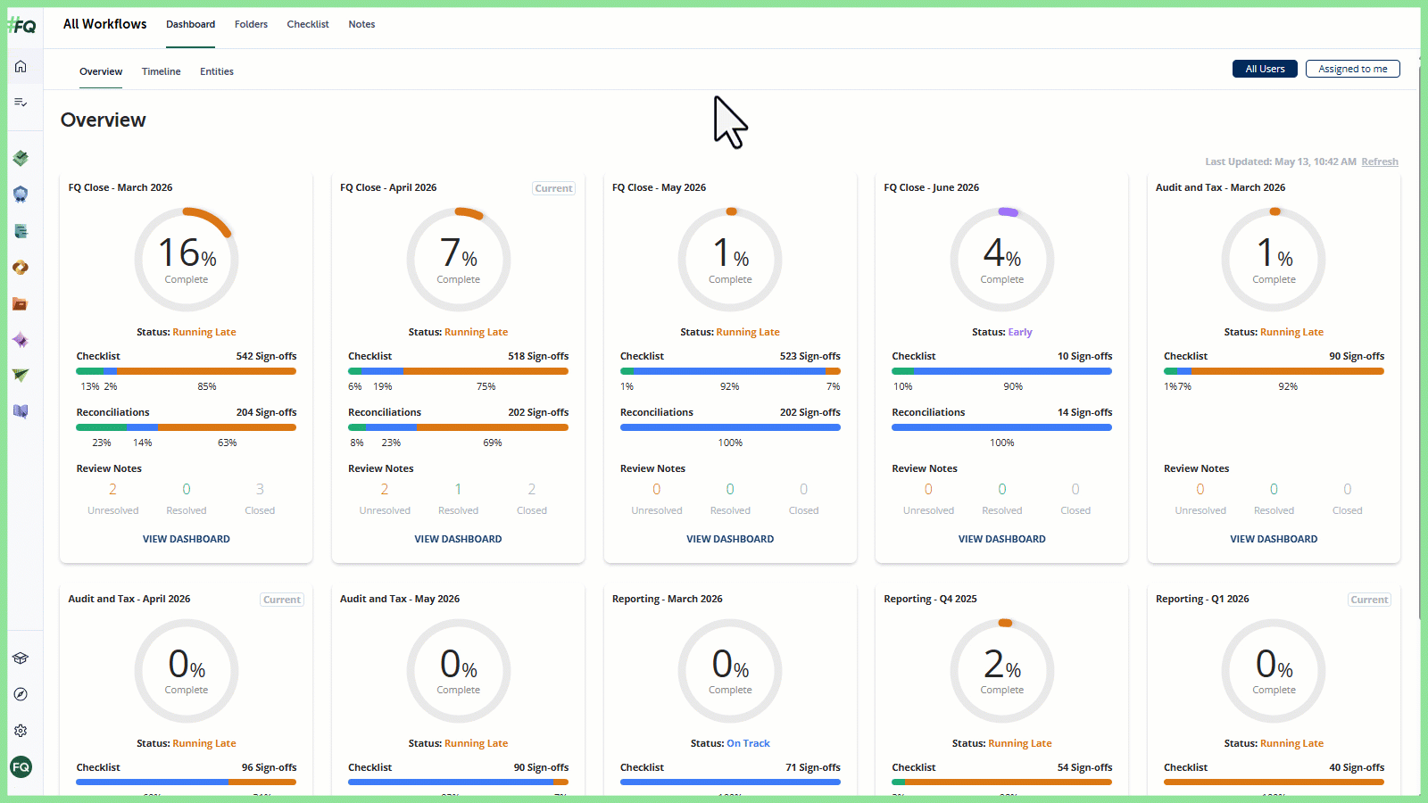Click the Audit and Tax - March 2026 title
1428x803 pixels.
tap(1220, 187)
